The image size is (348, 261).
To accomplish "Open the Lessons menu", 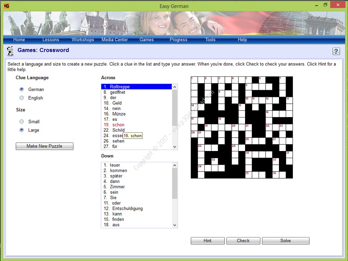I will coord(51,40).
